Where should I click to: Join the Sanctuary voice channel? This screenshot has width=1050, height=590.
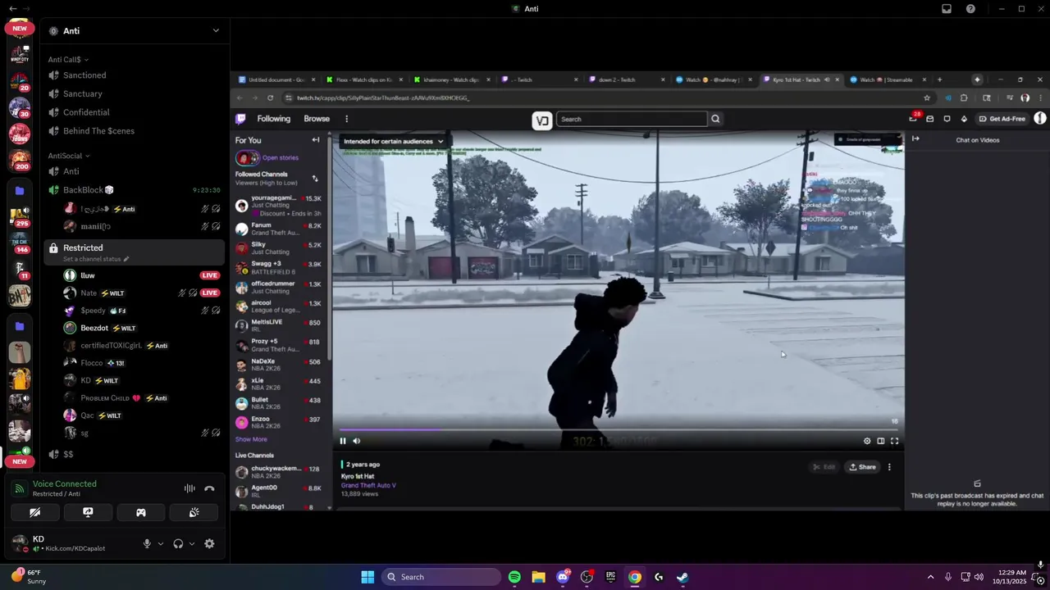tap(83, 94)
